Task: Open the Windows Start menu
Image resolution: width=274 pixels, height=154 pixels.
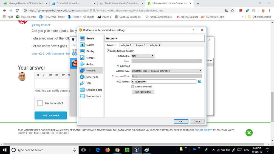Action: pos(5,150)
